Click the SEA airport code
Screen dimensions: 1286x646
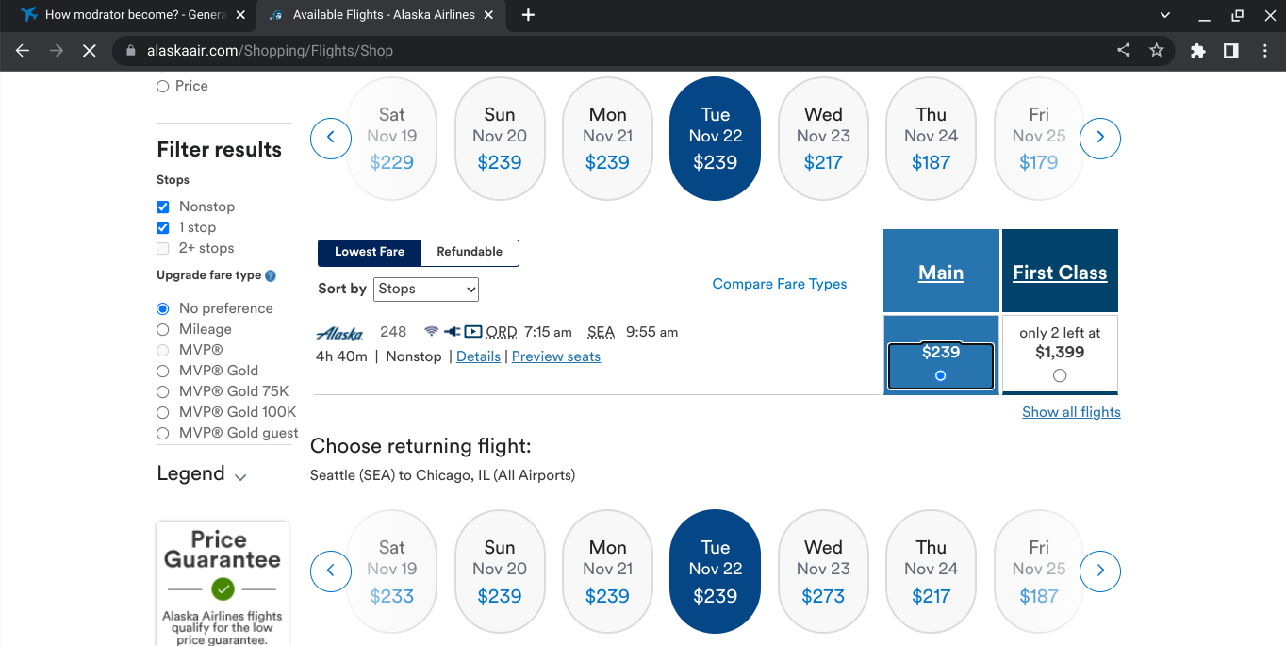(x=601, y=332)
